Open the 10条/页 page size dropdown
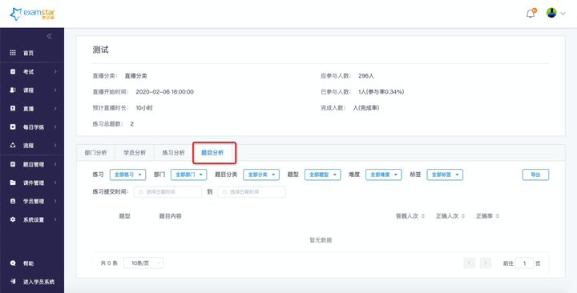The height and width of the screenshot is (293, 577). [x=143, y=263]
